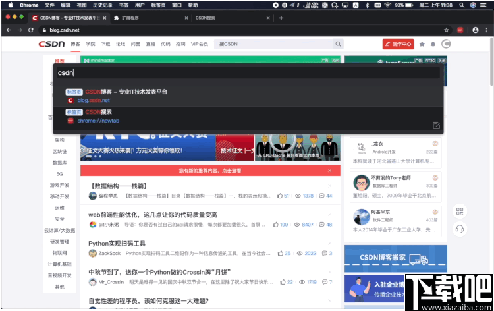
Task: Open the 书签 menu
Action: (124, 5)
